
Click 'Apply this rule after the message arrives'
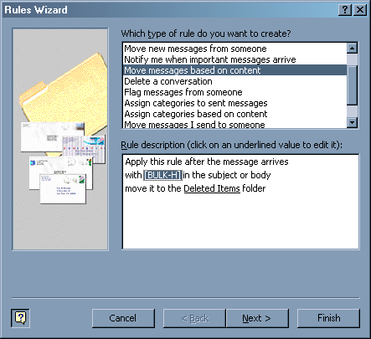(x=207, y=162)
